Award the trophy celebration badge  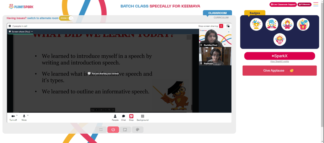coord(256,24)
